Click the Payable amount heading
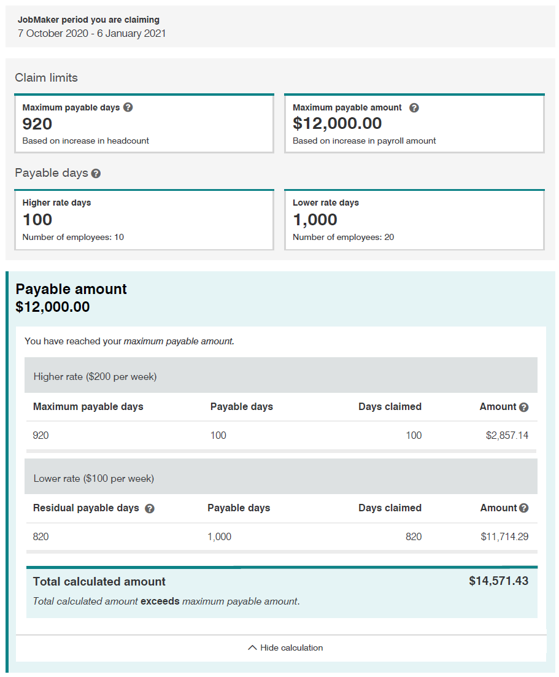Image resolution: width=559 pixels, height=677 pixels. (71, 289)
